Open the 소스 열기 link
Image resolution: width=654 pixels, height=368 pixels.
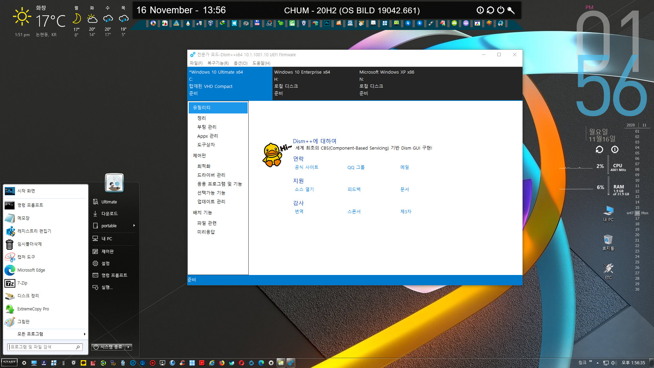pos(304,189)
